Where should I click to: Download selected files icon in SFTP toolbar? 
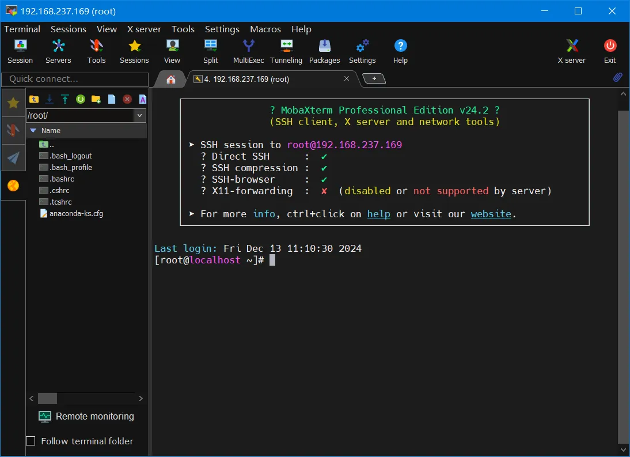tap(50, 99)
